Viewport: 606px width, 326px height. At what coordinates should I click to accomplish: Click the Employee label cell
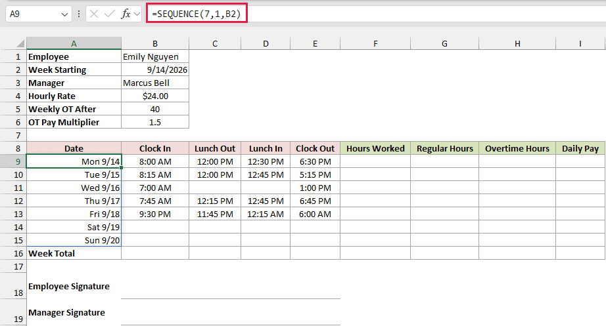(74, 56)
